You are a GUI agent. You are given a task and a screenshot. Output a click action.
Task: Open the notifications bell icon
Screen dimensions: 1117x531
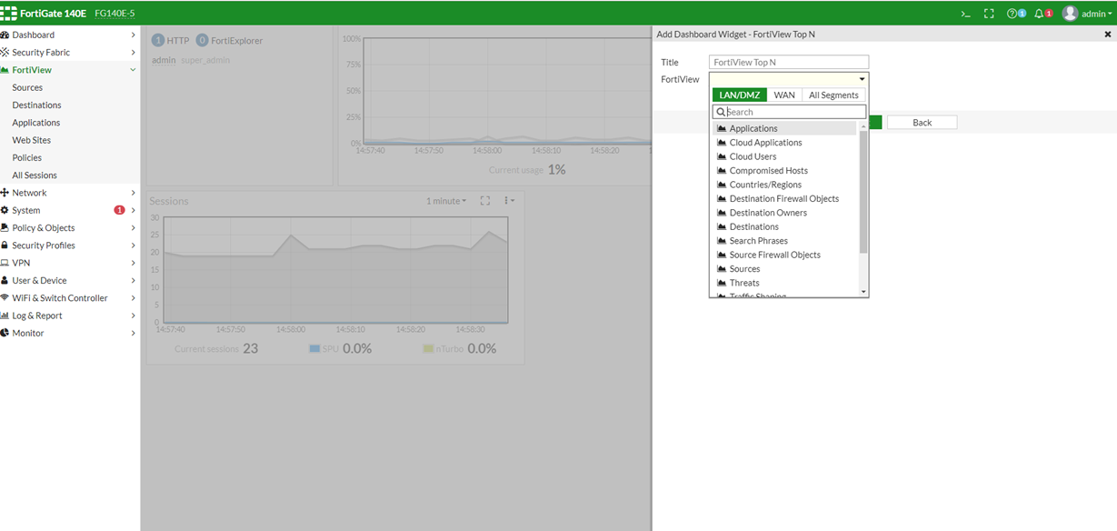[1039, 14]
